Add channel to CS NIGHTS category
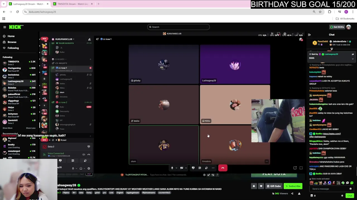Screen dimensions: 357x200 [x=90, y=59]
